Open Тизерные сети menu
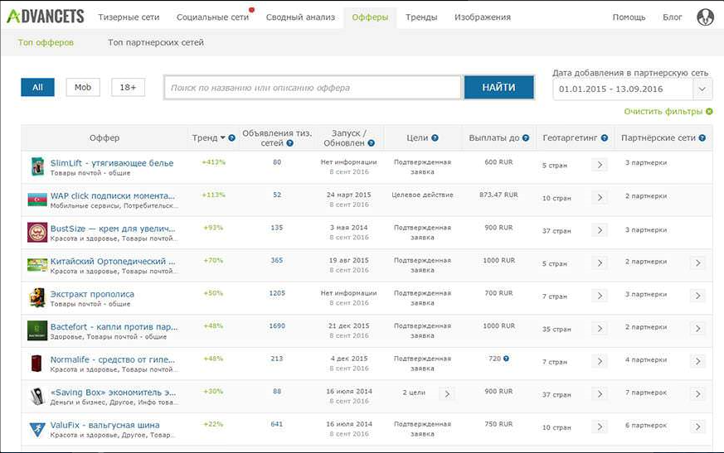The height and width of the screenshot is (453, 724). (x=129, y=17)
